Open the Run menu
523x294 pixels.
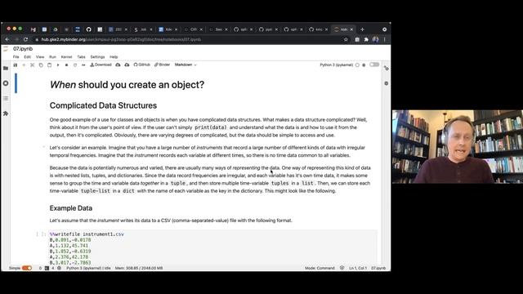click(x=52, y=57)
